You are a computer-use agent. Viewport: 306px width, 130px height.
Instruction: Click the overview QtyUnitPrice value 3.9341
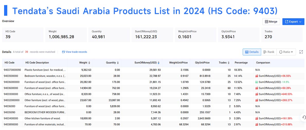[x=228, y=37]
